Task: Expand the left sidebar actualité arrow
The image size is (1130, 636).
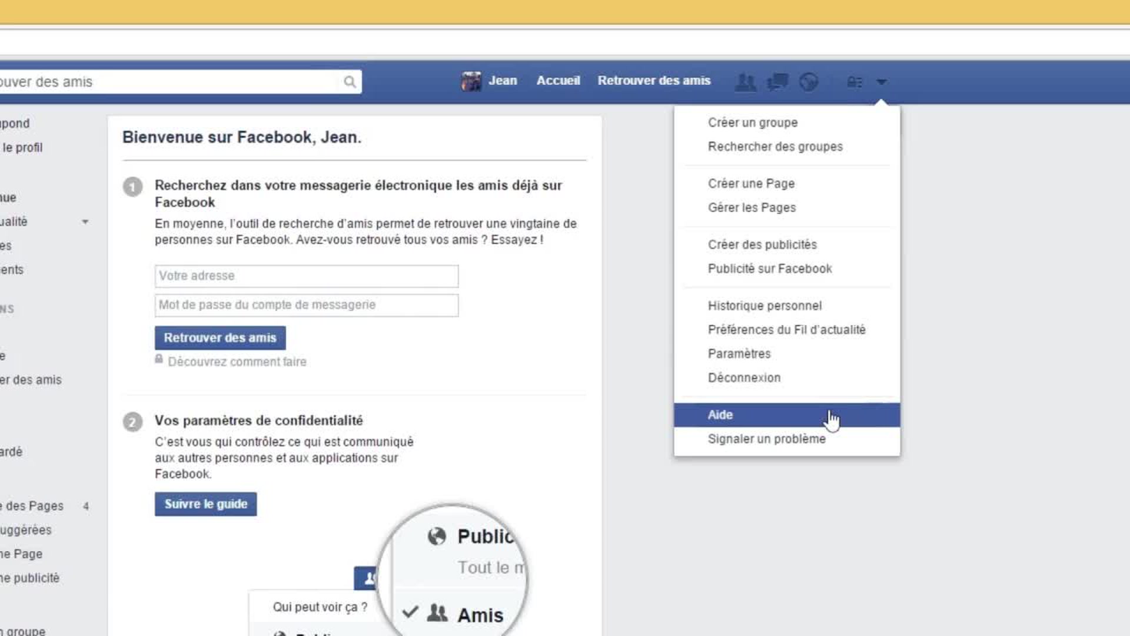Action: [85, 222]
